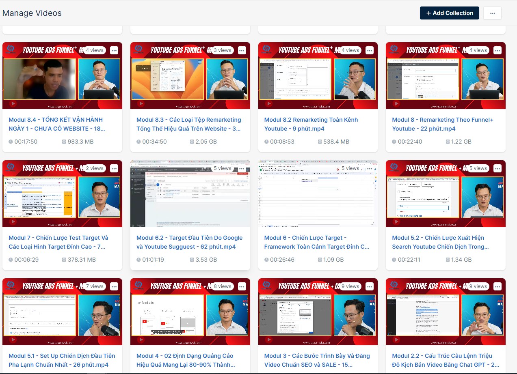This screenshot has height=374, width=517.
Task: Click more options icon on Modul 5.2 video
Action: click(498, 168)
